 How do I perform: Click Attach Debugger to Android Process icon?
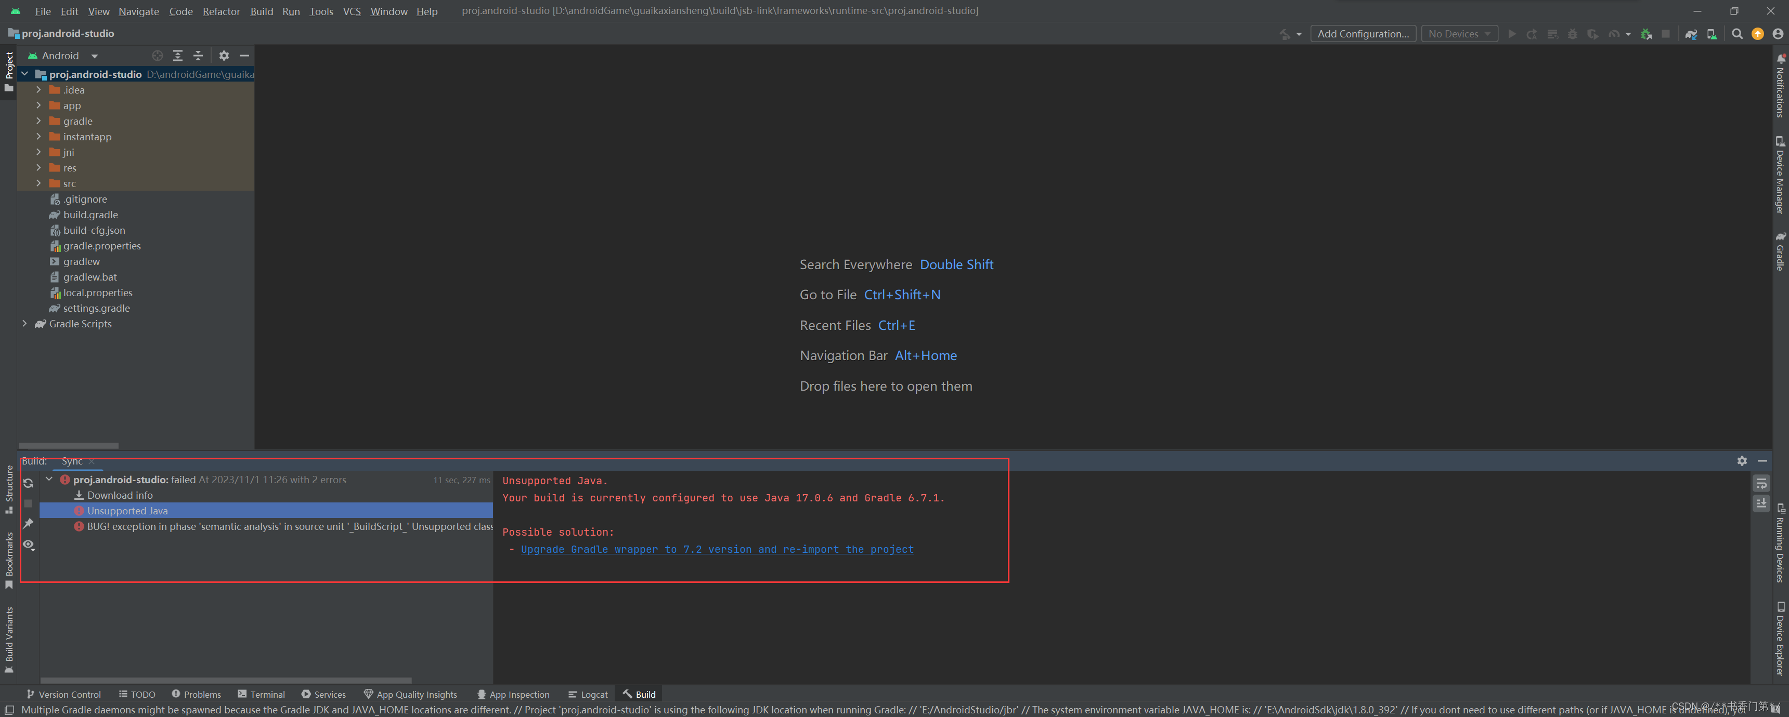click(x=1645, y=34)
